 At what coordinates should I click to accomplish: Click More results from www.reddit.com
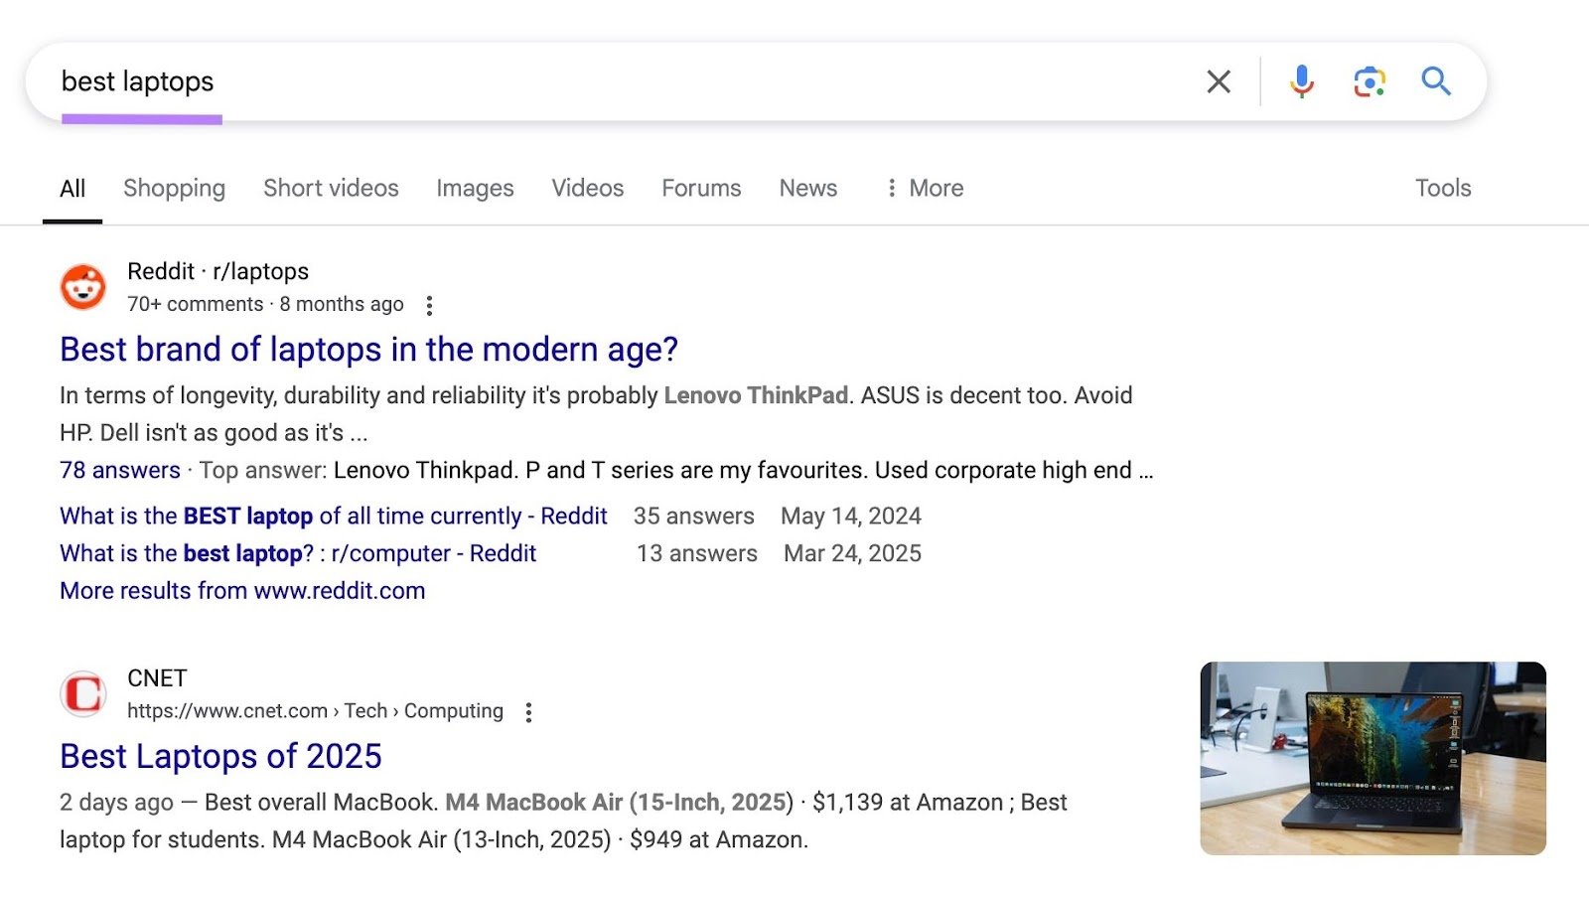click(241, 590)
